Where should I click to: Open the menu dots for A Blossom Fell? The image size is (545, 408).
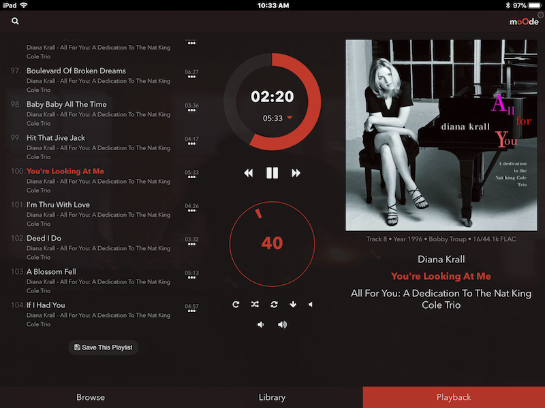[x=191, y=277]
